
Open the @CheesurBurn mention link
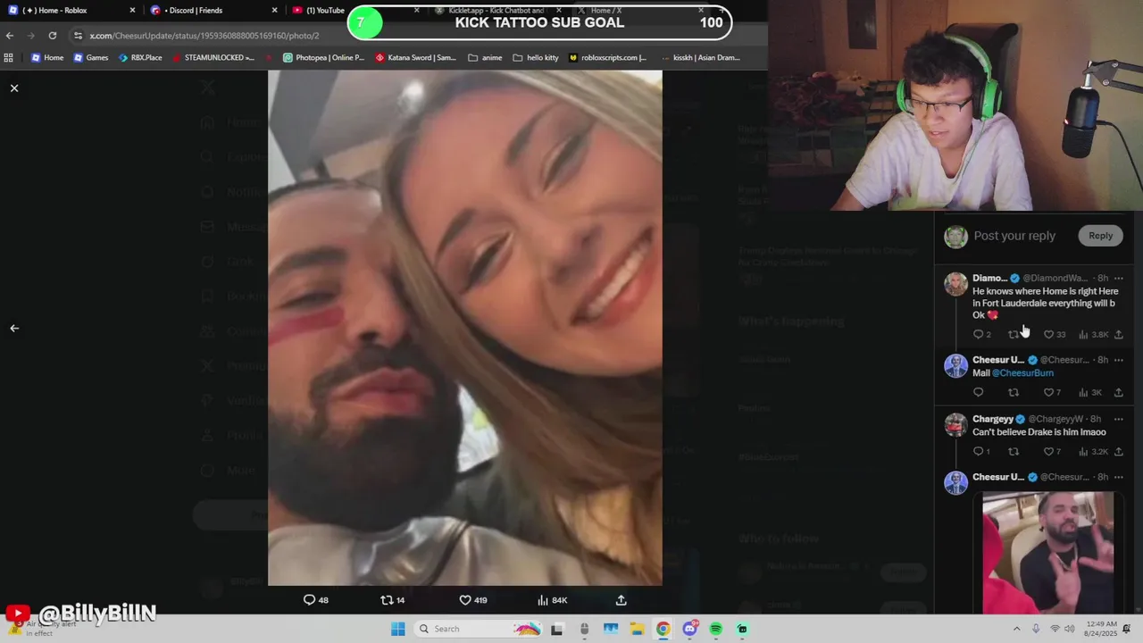pos(1022,373)
